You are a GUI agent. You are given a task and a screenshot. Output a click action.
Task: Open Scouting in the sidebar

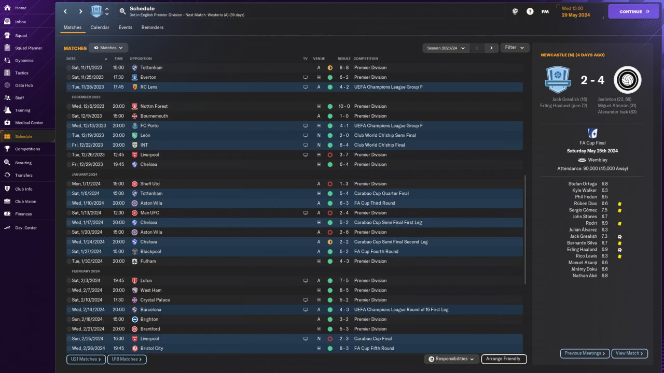pos(7,163)
